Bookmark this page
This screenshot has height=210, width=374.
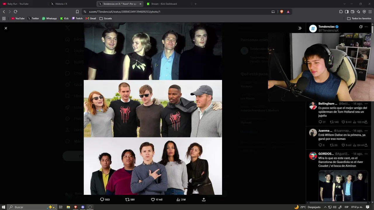pyautogui.click(x=77, y=12)
